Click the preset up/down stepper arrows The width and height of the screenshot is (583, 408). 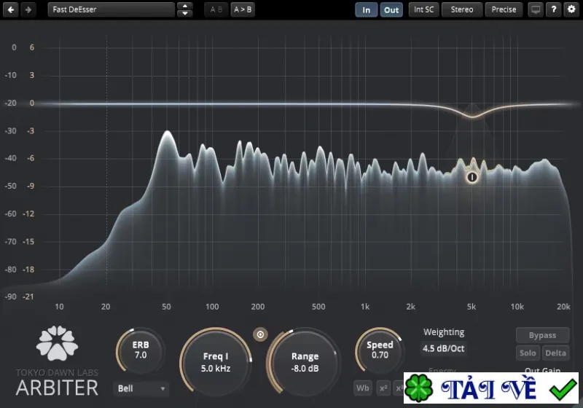click(185, 9)
